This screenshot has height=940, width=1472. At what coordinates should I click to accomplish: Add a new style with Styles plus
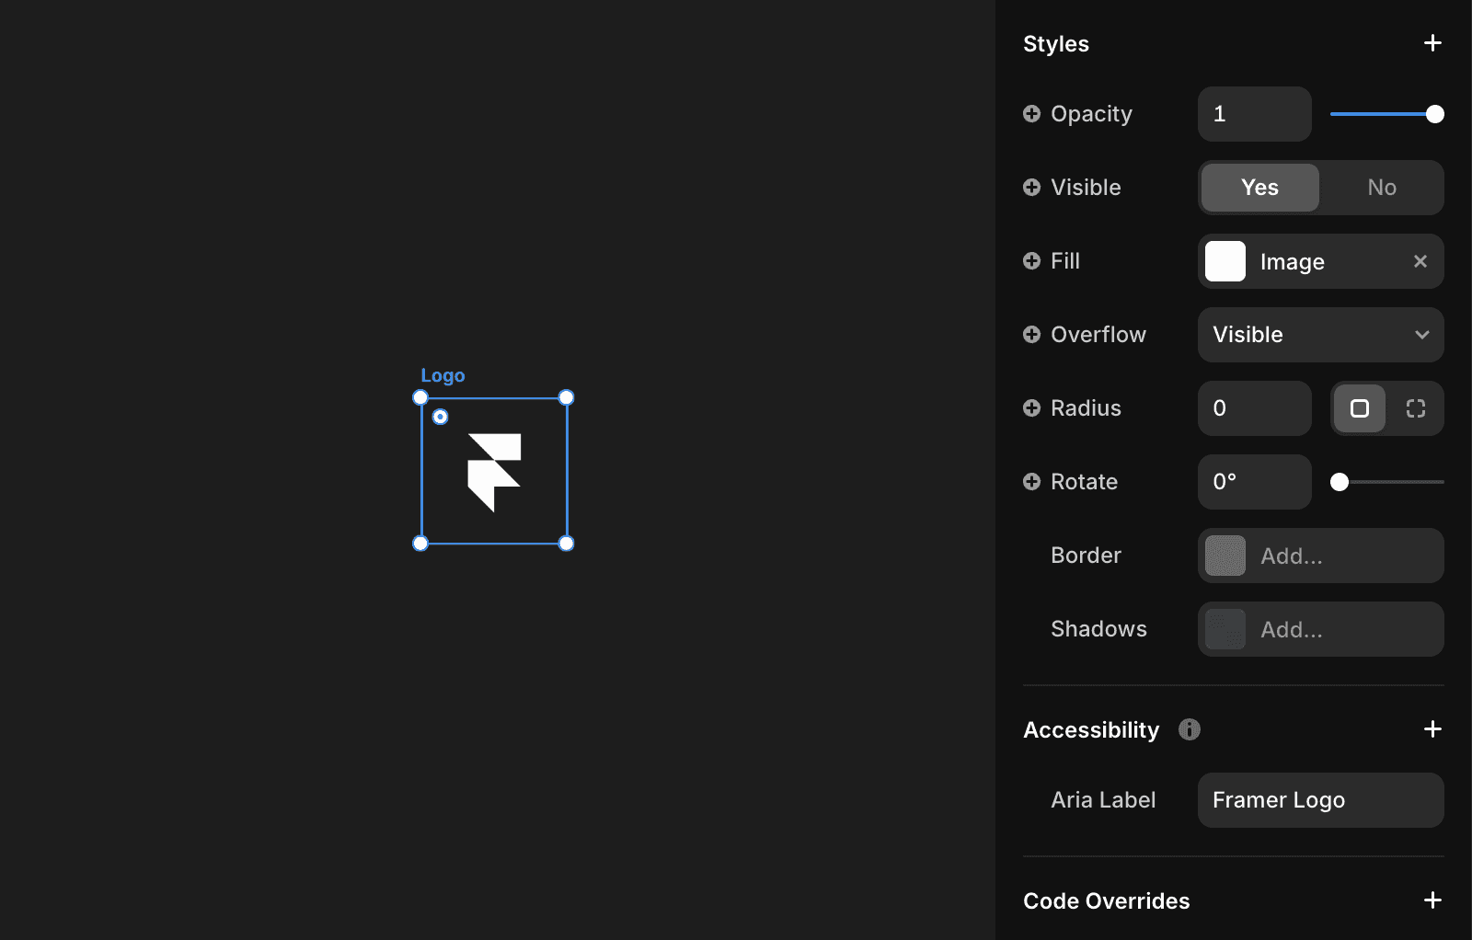pos(1432,43)
